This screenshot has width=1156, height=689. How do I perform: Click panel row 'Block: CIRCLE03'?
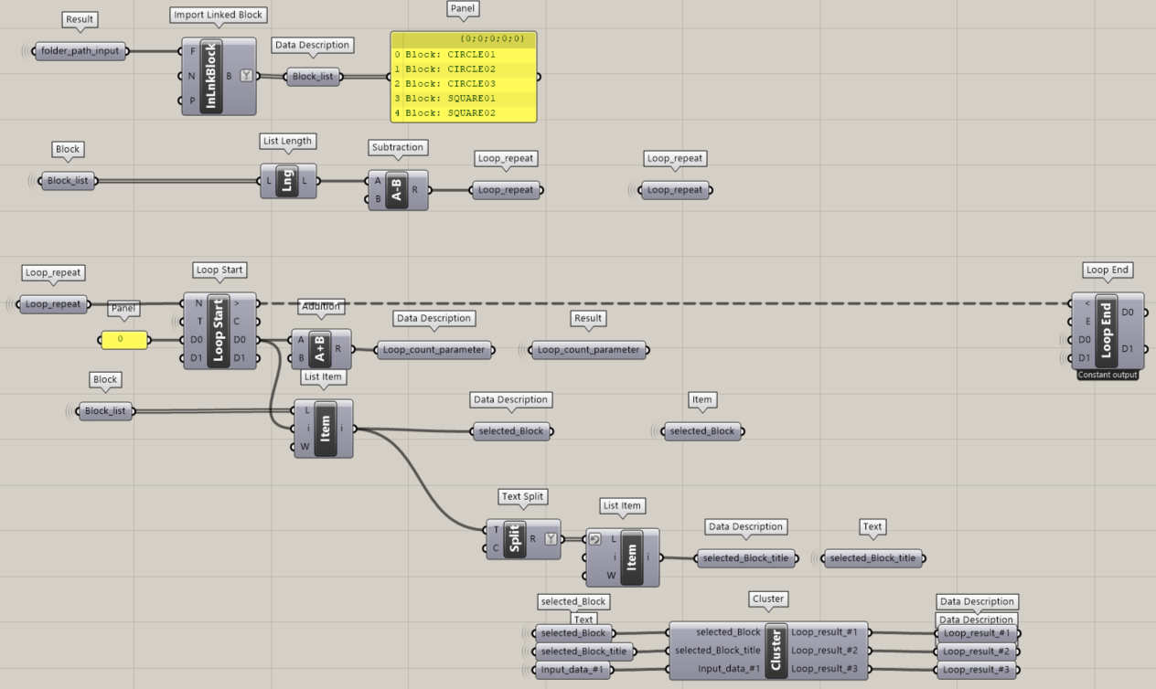[464, 84]
